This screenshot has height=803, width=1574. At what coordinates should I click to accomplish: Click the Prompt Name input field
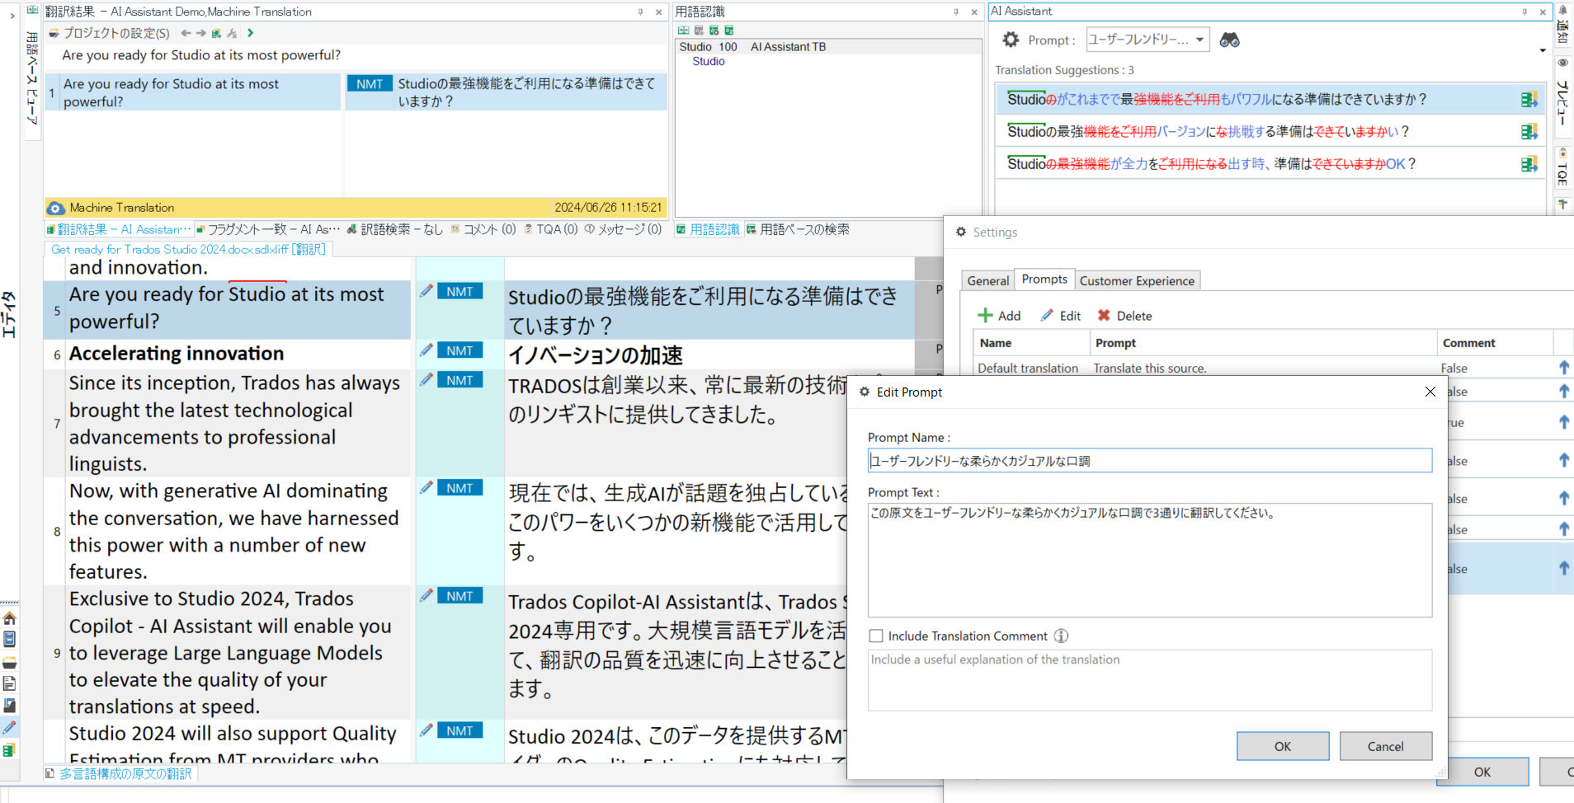1150,461
